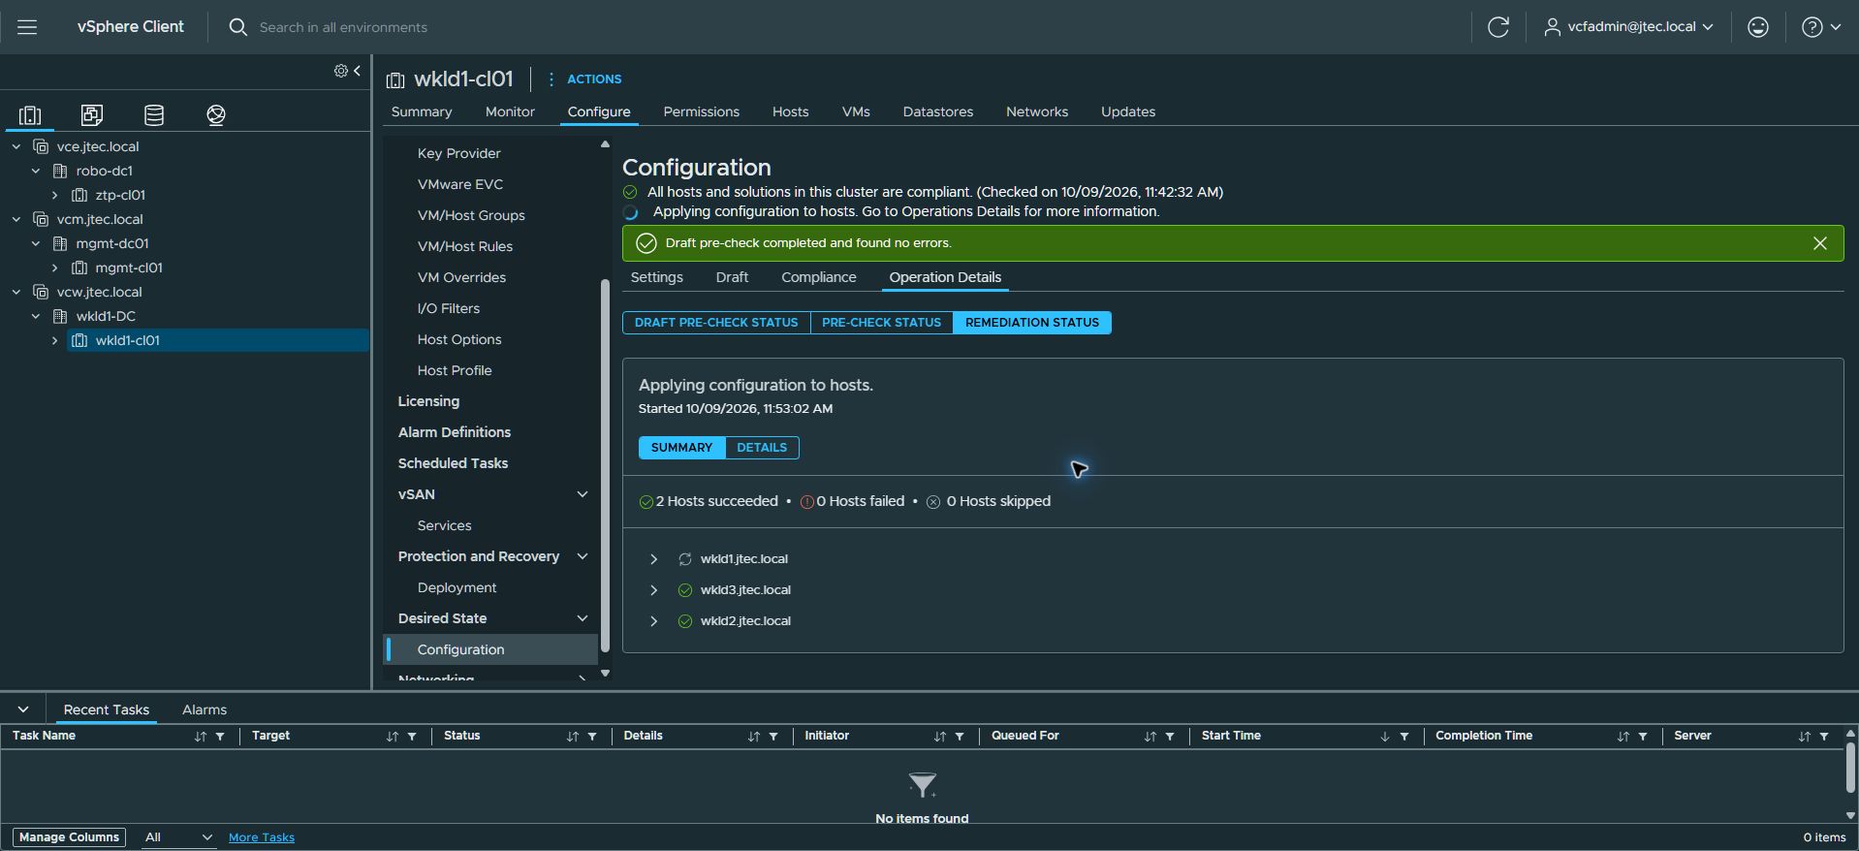Viewport: 1859px width, 851px height.
Task: Switch to DRAFT PRE-CHECK STATUS view
Action: [716, 323]
